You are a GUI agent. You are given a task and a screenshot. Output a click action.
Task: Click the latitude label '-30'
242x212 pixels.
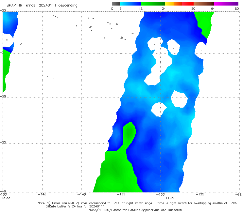coord(3,96)
